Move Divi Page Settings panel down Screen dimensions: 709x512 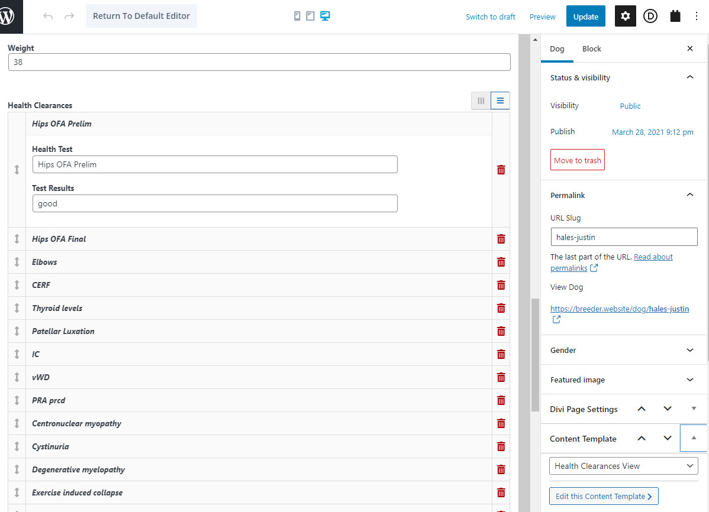(x=668, y=409)
